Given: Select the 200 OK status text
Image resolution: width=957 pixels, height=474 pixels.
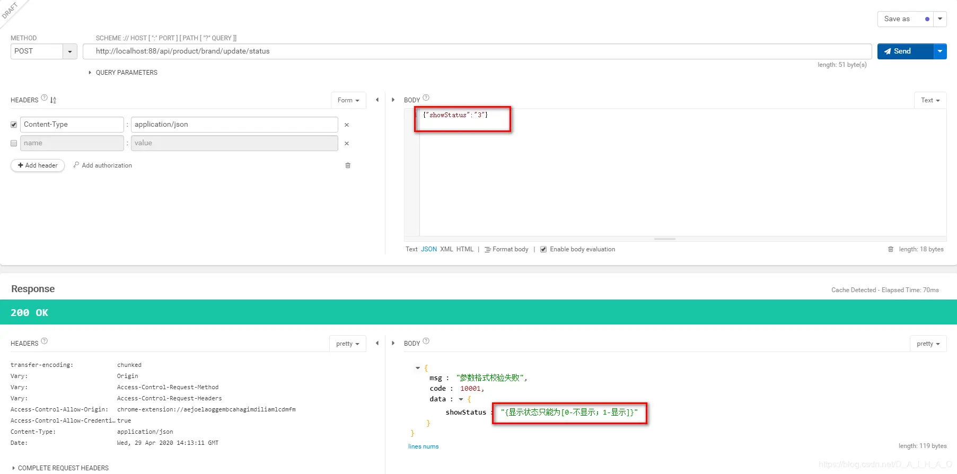Looking at the screenshot, I should (x=29, y=313).
